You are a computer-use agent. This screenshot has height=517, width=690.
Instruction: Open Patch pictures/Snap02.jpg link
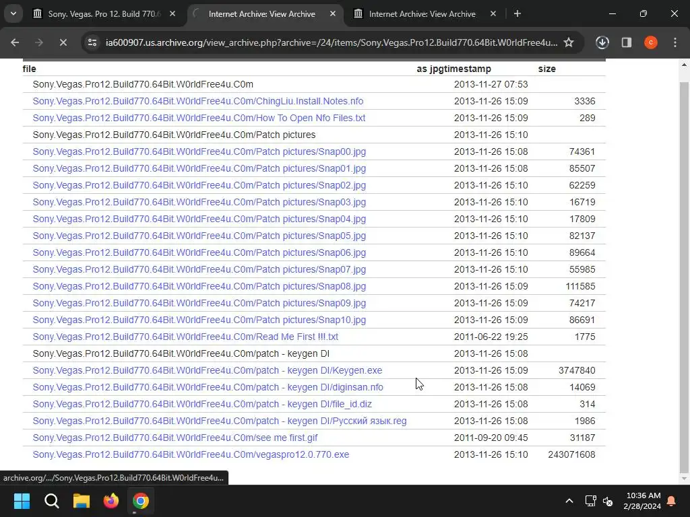click(x=199, y=185)
